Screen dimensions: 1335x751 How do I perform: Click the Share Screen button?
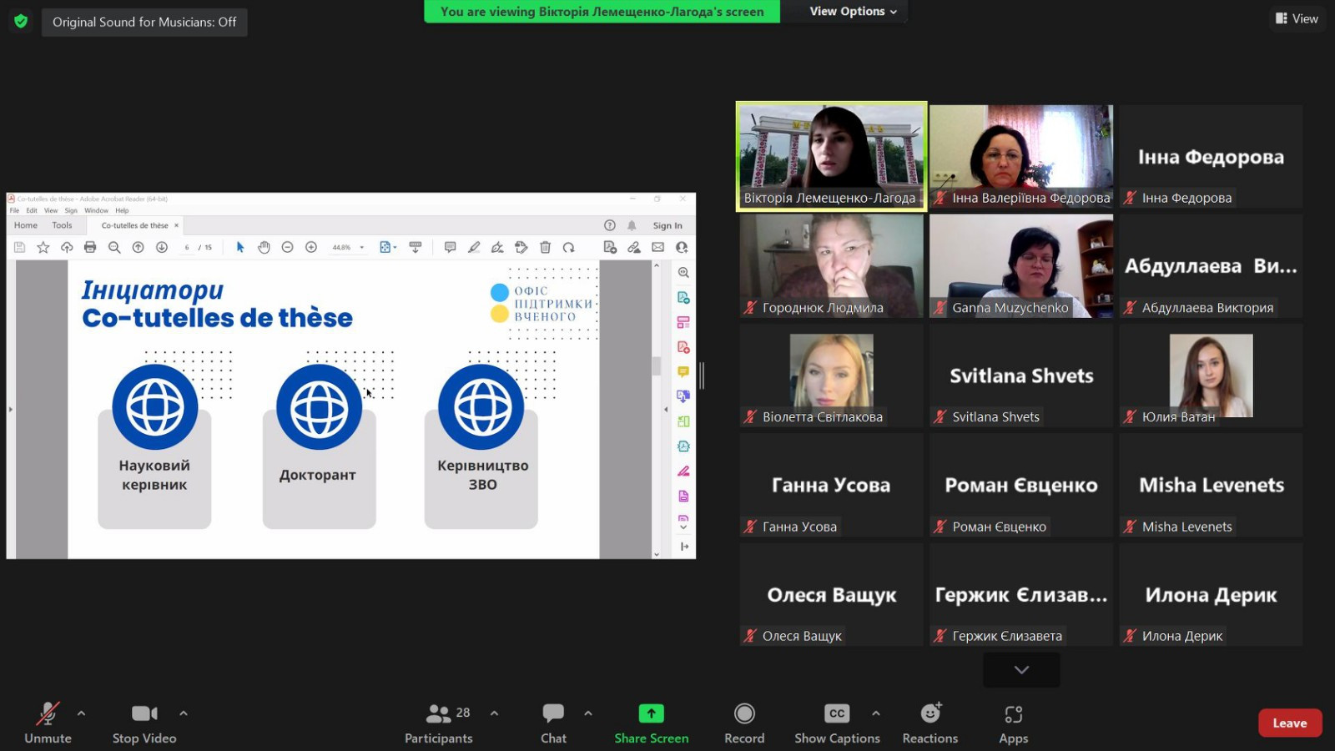tap(652, 723)
